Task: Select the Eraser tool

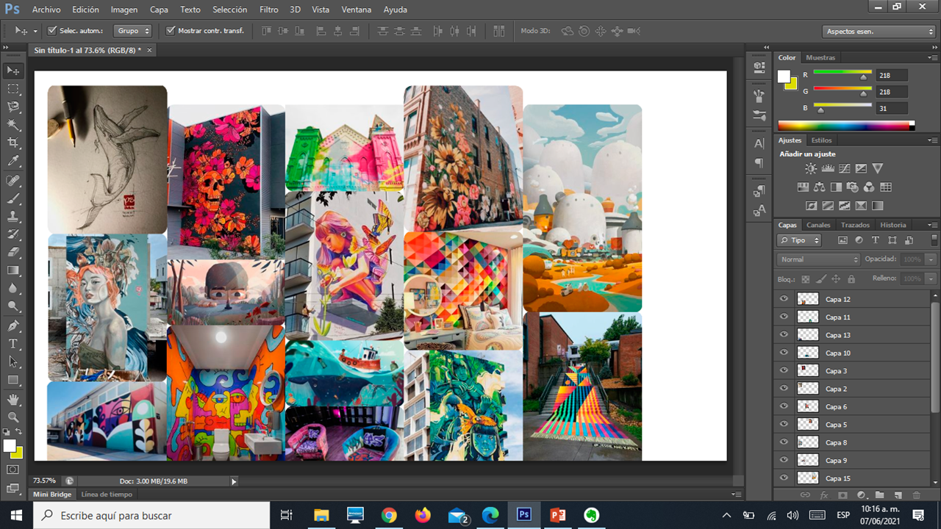Action: [x=13, y=252]
